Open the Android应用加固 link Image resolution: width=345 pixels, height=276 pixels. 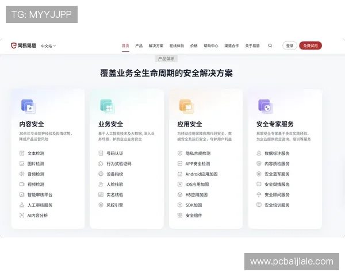point(202,174)
